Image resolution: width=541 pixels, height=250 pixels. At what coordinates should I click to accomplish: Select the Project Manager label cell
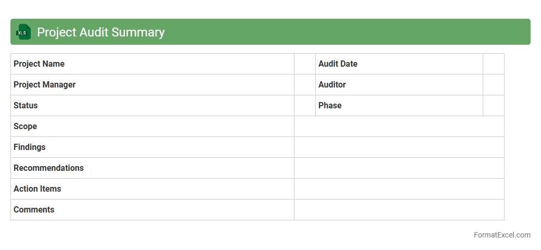click(152, 85)
